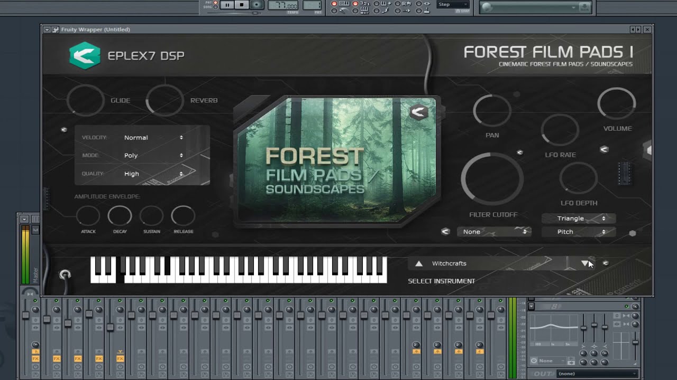Toggle green mute LED on leftmost mixer track

click(x=35, y=301)
